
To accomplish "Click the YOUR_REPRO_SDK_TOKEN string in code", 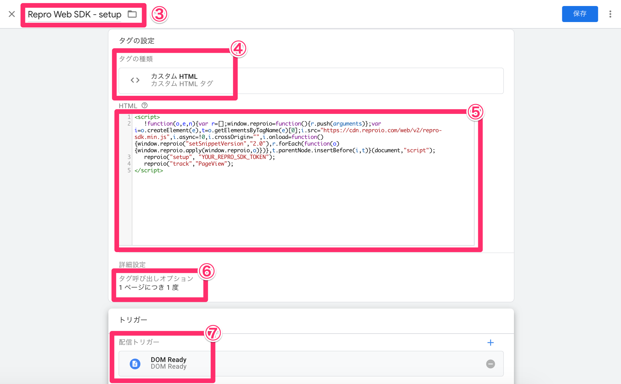I will (234, 157).
